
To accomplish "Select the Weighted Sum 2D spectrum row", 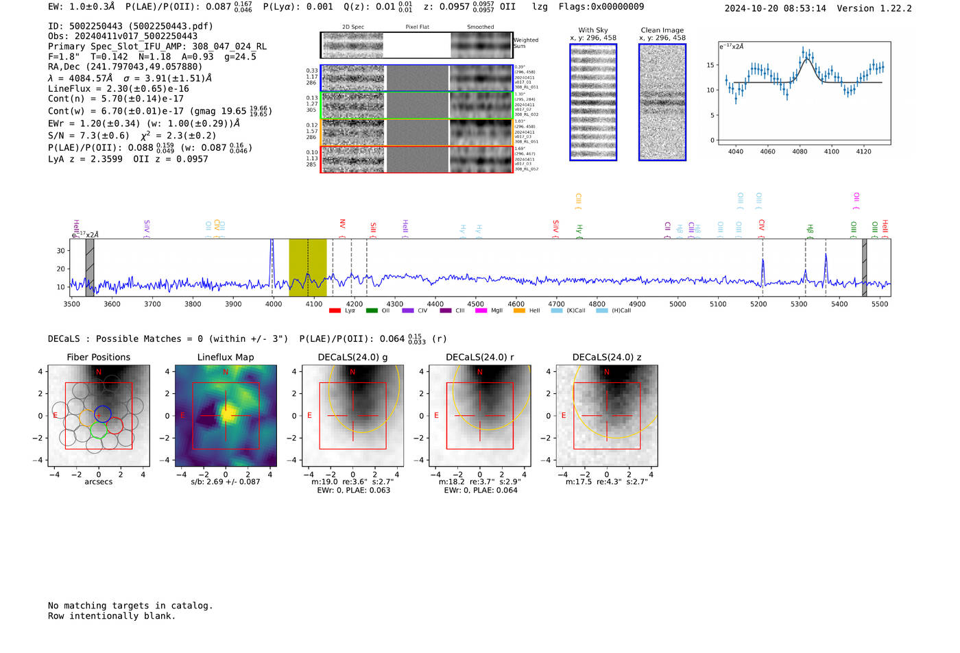I will point(416,45).
